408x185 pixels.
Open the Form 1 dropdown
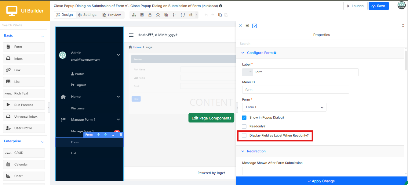click(284, 107)
